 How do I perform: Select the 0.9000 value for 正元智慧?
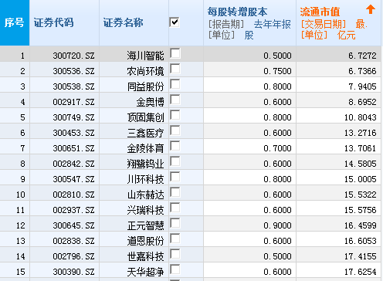[x=277, y=225]
